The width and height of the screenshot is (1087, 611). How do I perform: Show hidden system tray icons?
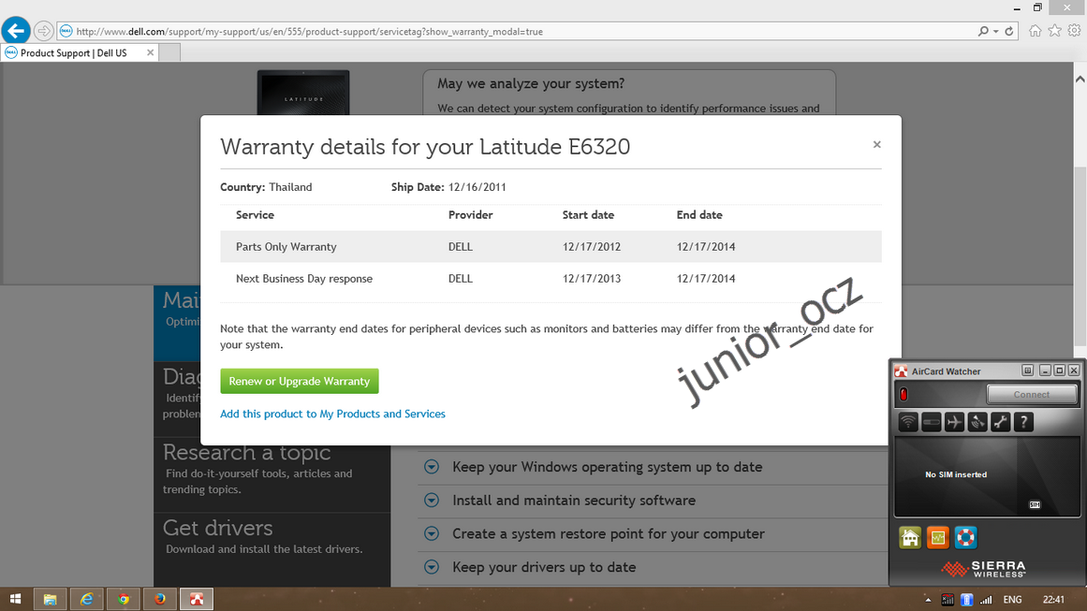[928, 599]
